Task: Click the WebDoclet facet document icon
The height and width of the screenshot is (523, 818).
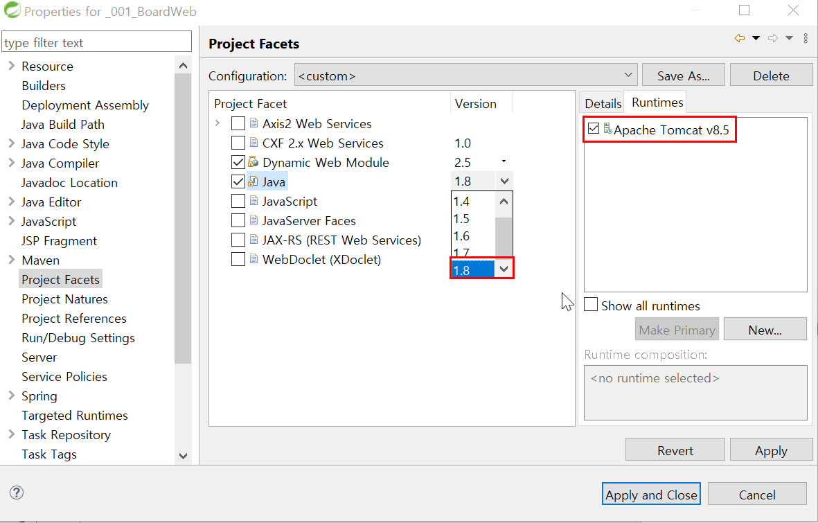Action: point(254,259)
